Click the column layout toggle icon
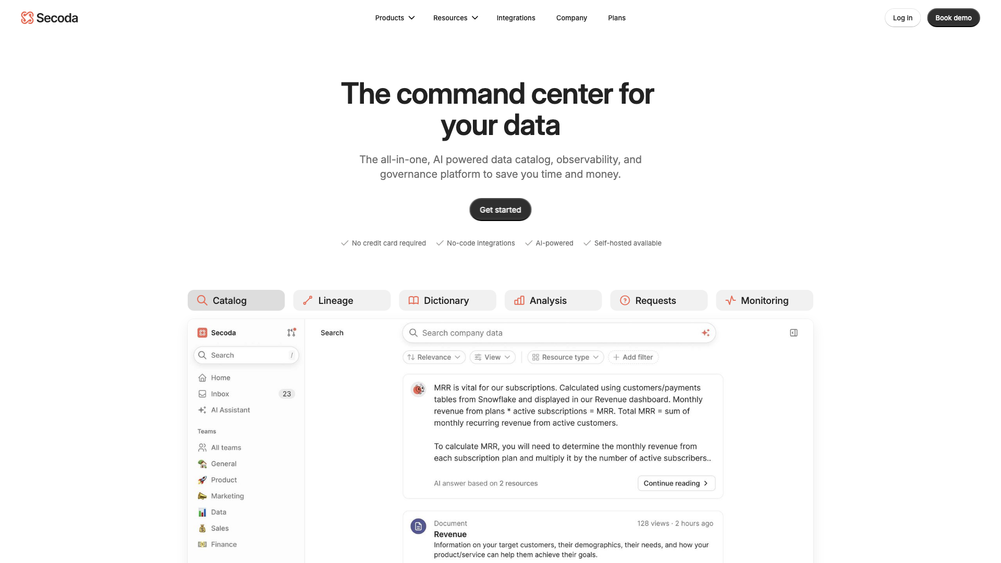 [794, 333]
